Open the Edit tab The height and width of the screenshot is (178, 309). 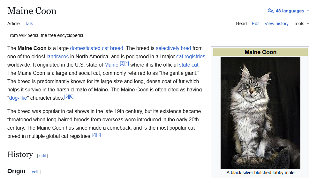click(x=256, y=24)
